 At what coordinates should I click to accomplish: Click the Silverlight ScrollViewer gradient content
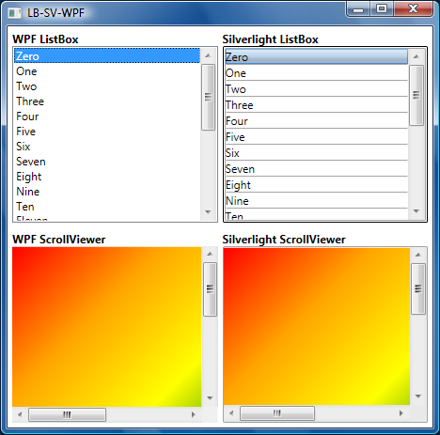click(x=317, y=326)
